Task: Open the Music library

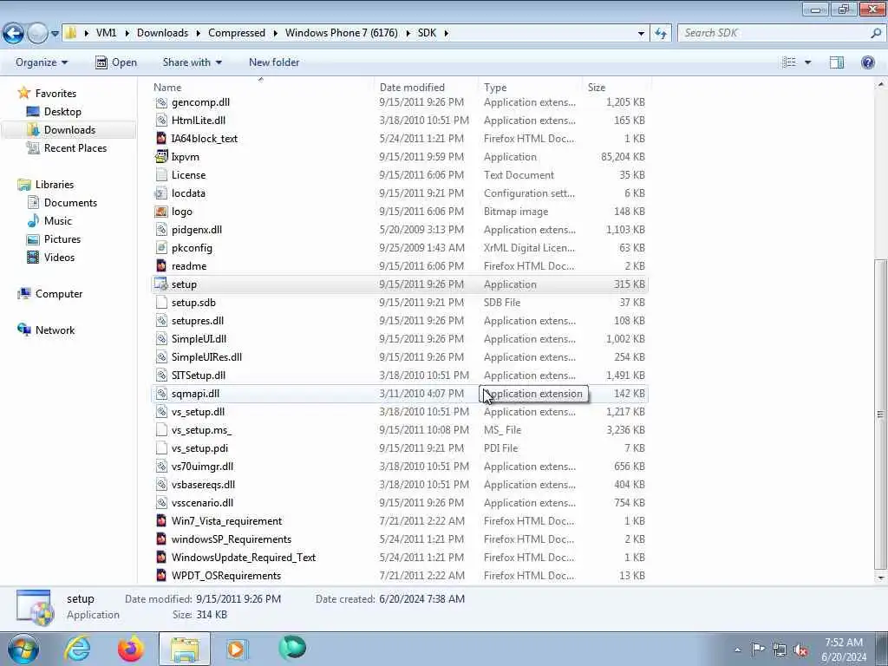Action: click(x=58, y=221)
